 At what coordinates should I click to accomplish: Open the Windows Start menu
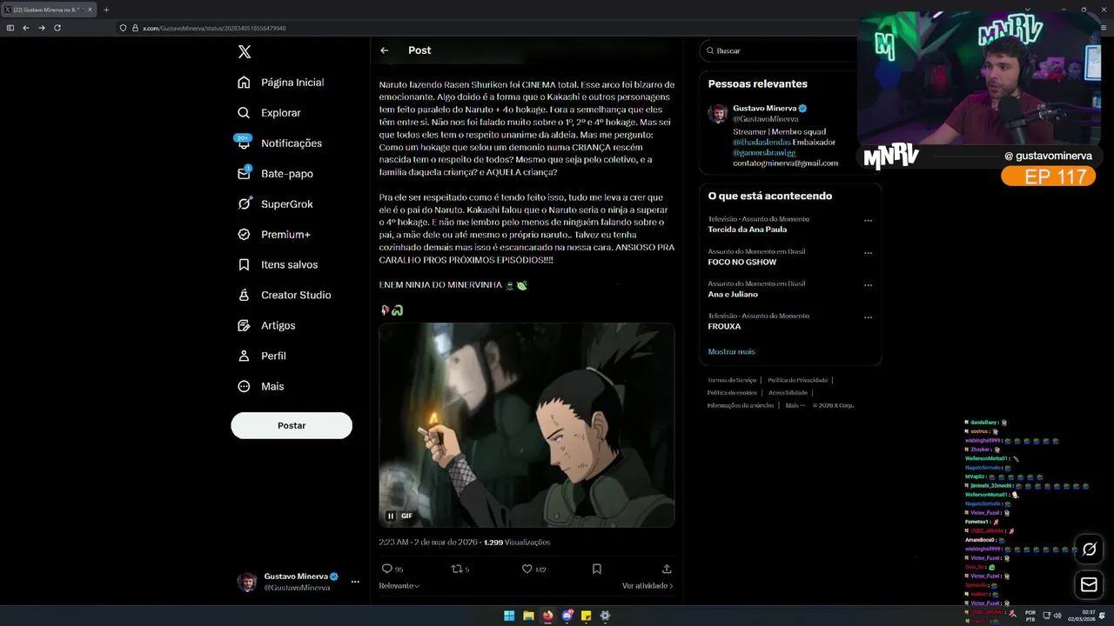pos(509,616)
